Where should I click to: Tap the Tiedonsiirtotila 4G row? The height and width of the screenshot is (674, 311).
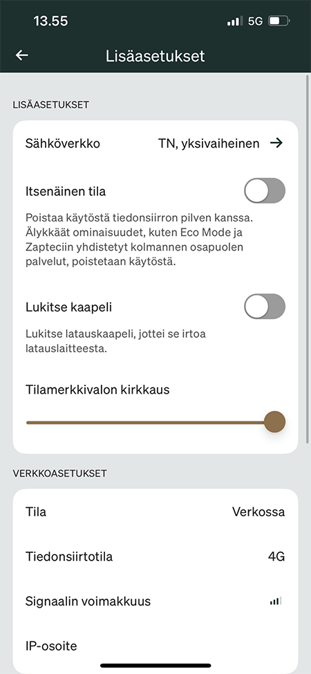[155, 556]
